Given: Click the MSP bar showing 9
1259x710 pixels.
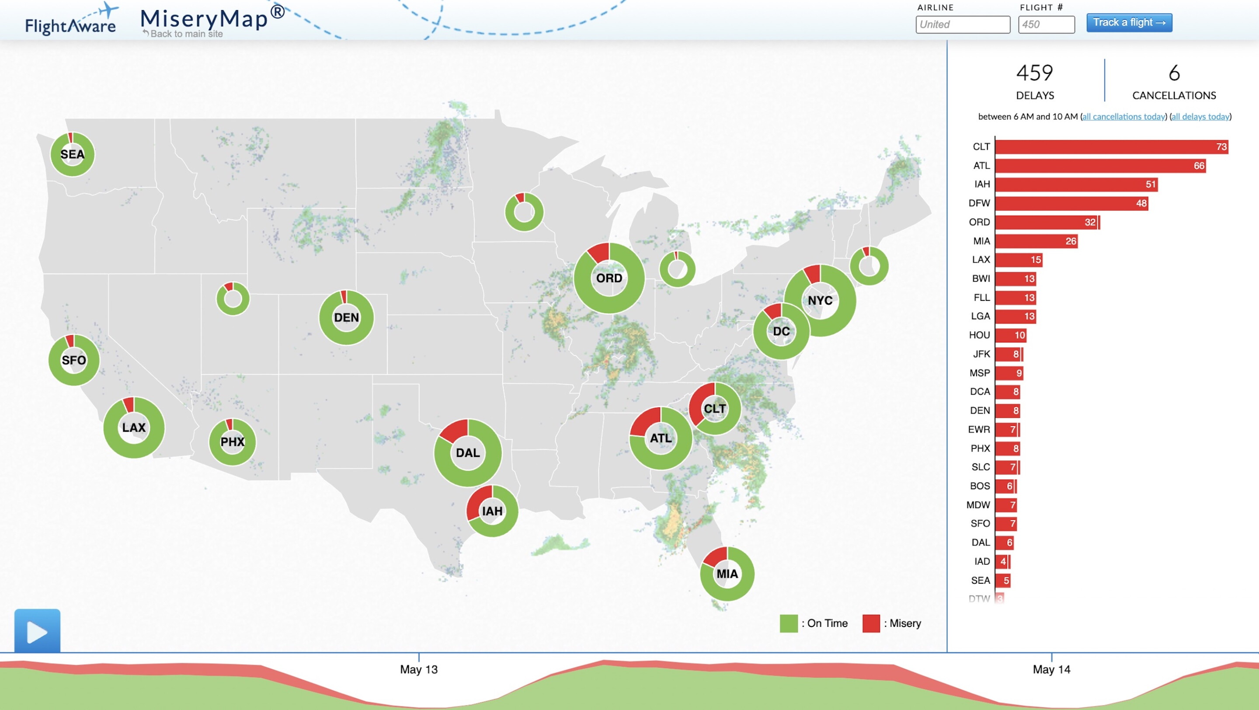Looking at the screenshot, I should click(1009, 373).
